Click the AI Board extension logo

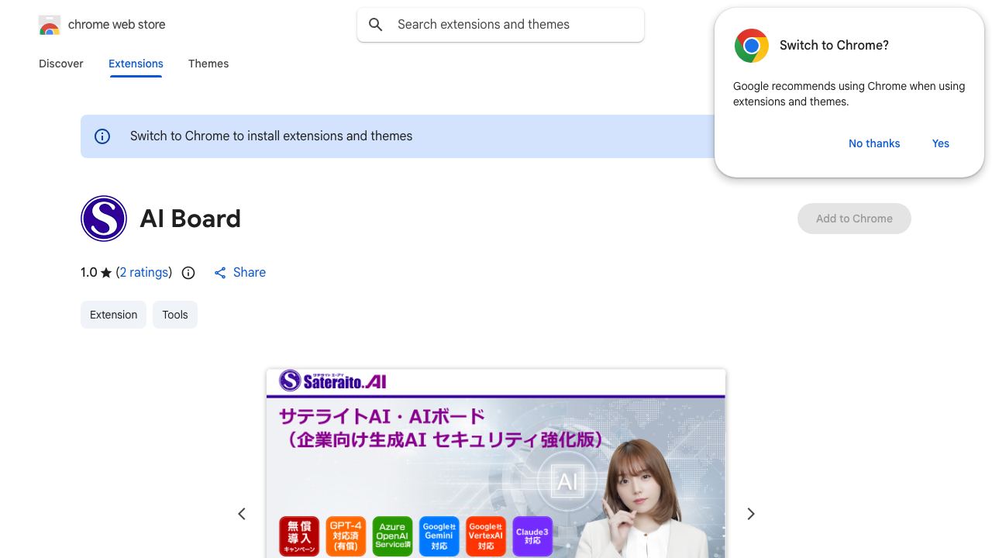pos(104,219)
